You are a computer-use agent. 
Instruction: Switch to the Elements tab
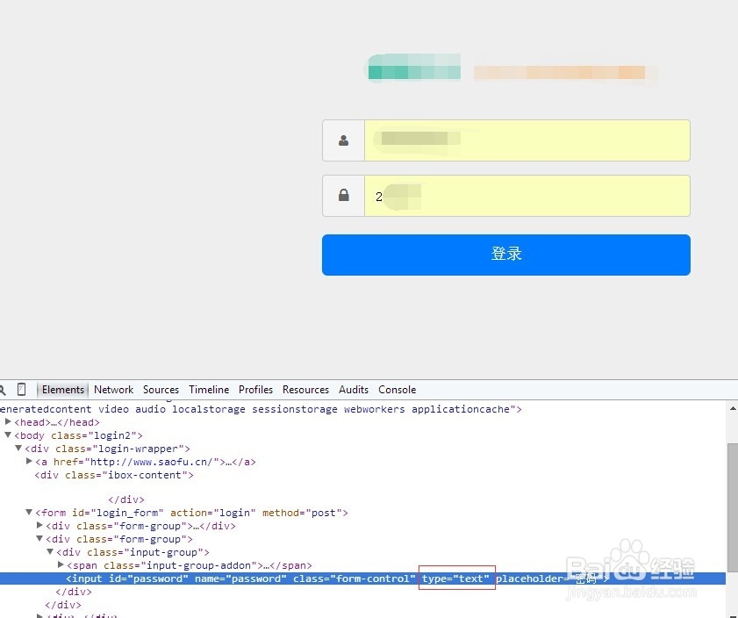[62, 390]
